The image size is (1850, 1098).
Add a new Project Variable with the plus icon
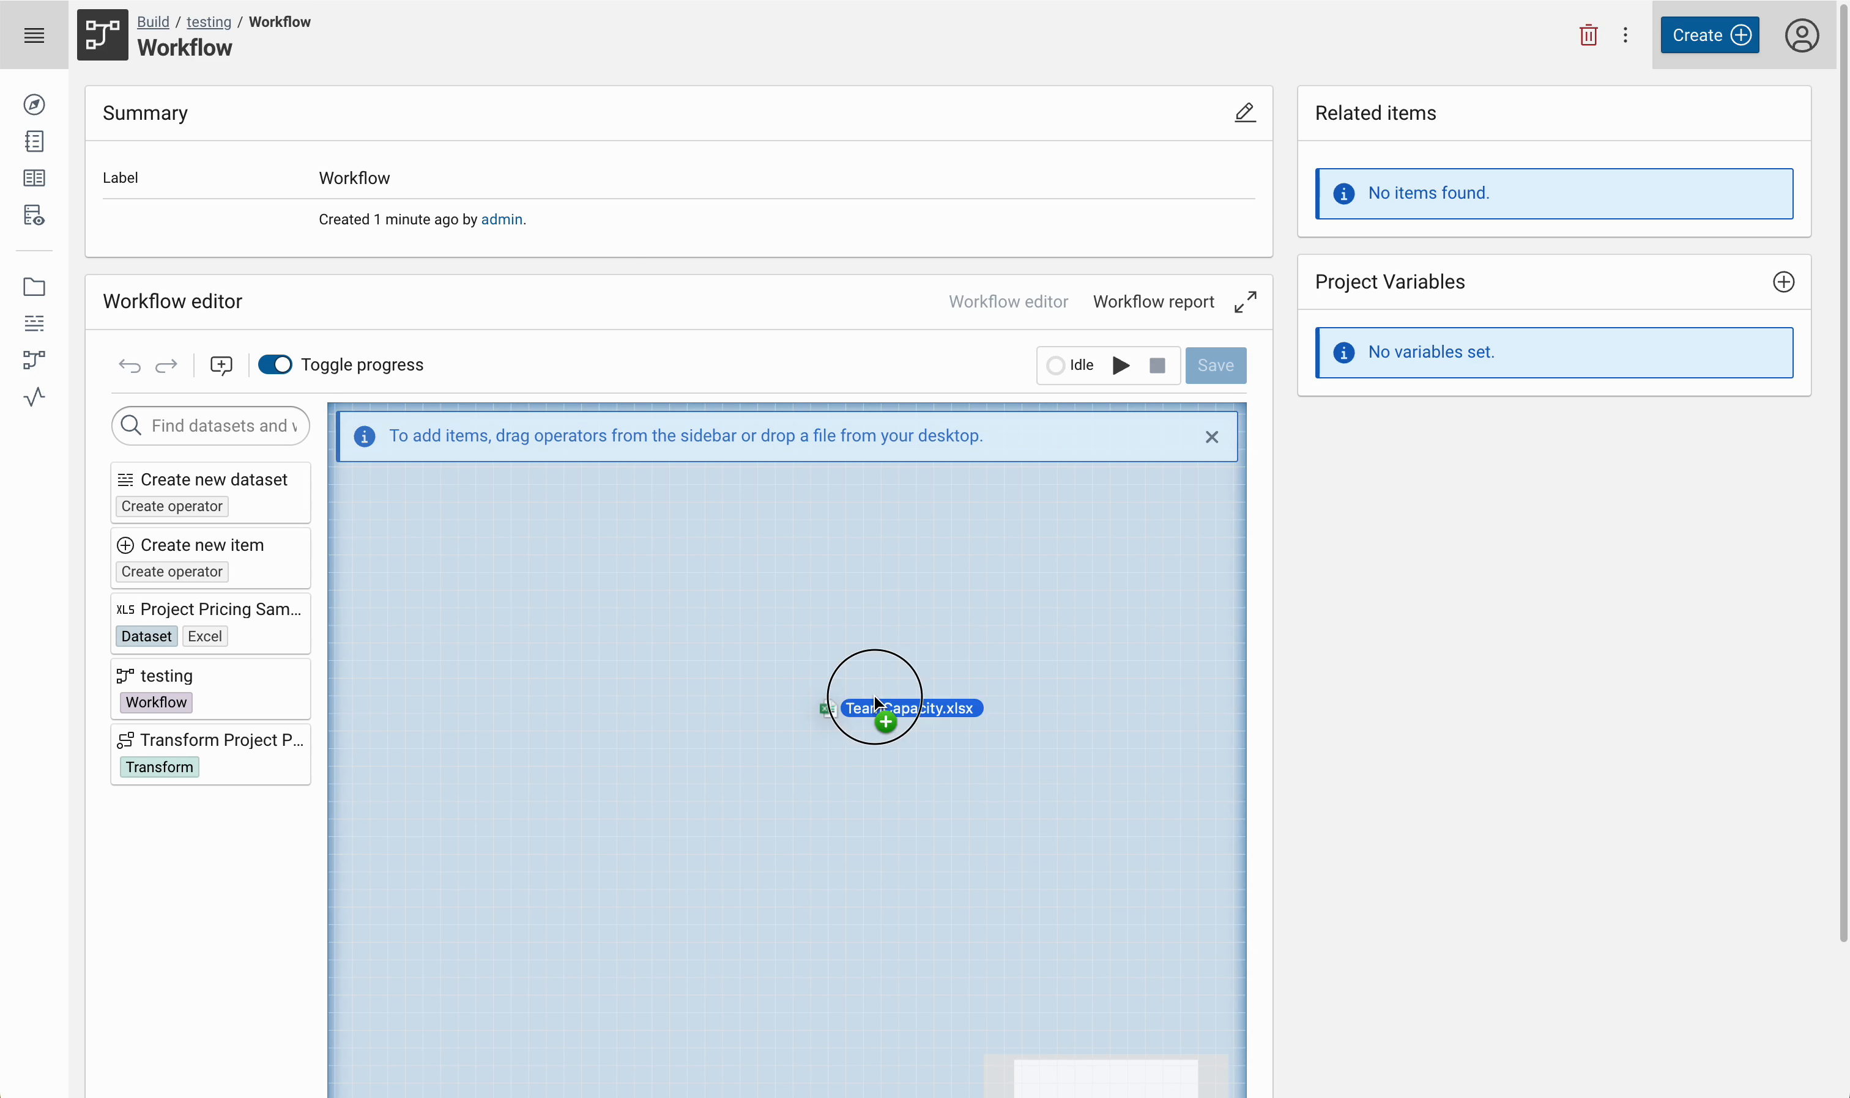coord(1784,281)
